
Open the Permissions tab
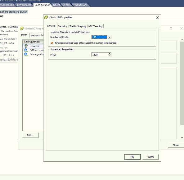pyautogui.click(x=80, y=5)
